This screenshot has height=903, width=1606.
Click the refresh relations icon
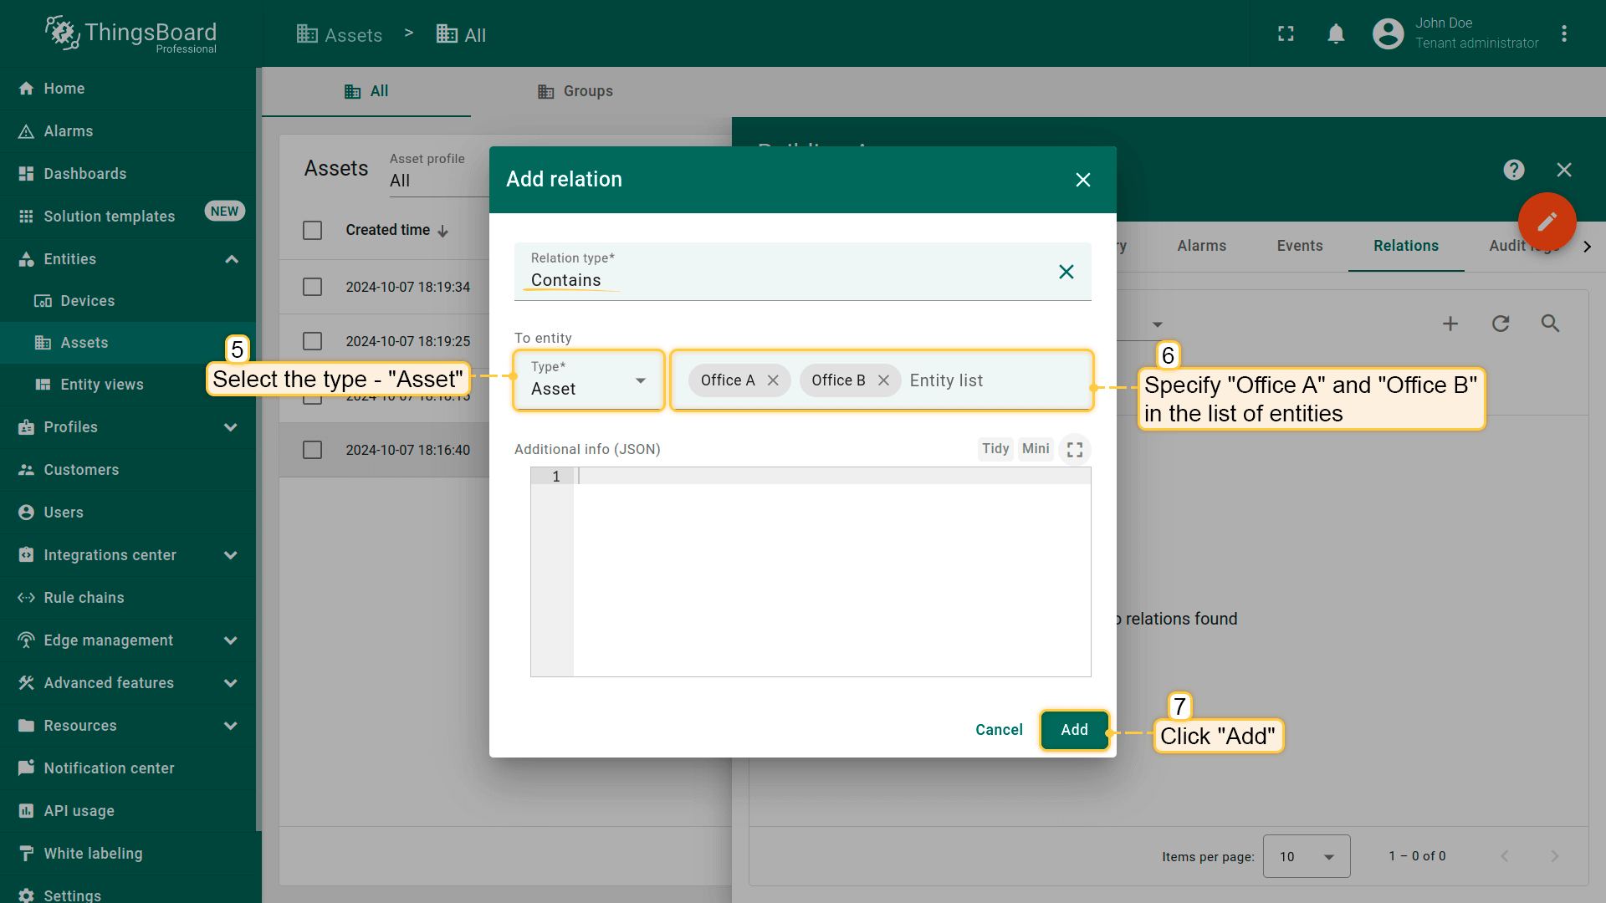pyautogui.click(x=1501, y=324)
